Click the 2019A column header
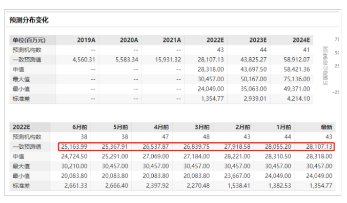Screen dimensions: 347x203 86,40
